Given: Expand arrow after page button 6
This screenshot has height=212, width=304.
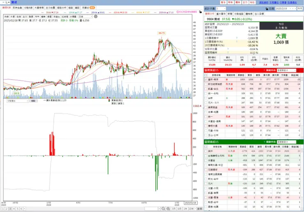Looking at the screenshot, I should [24, 209].
